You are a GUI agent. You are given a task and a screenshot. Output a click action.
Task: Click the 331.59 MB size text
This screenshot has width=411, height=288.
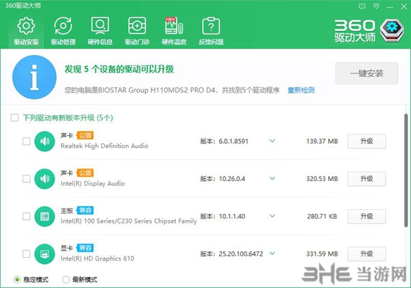pos(322,254)
